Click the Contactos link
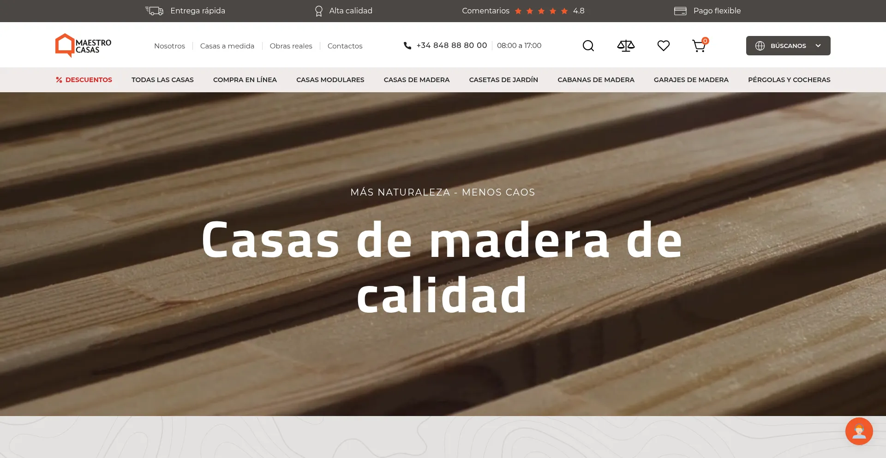Screen dimensions: 886x458 click(x=345, y=46)
